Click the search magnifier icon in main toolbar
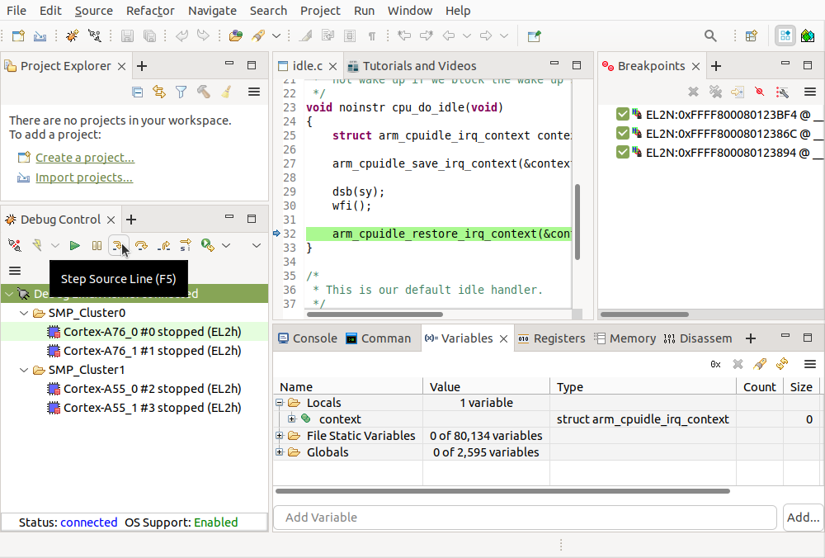Screen dimensions: 825x558 pyautogui.click(x=710, y=35)
